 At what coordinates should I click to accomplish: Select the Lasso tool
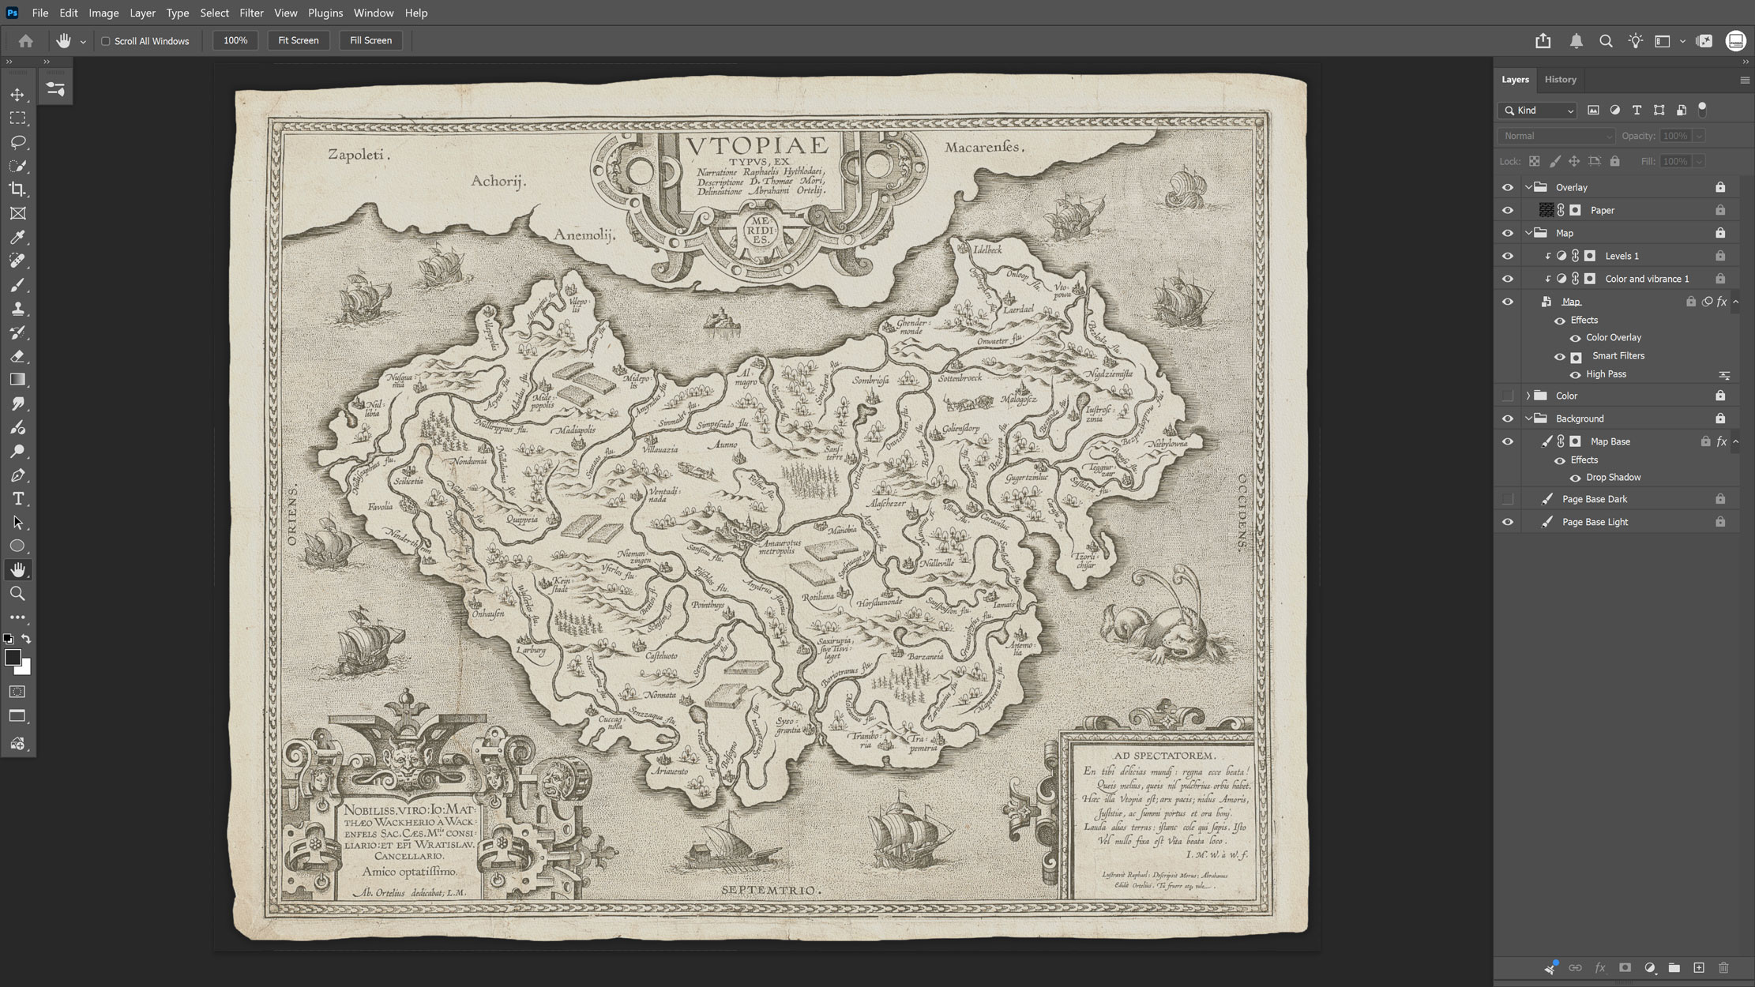tap(17, 142)
